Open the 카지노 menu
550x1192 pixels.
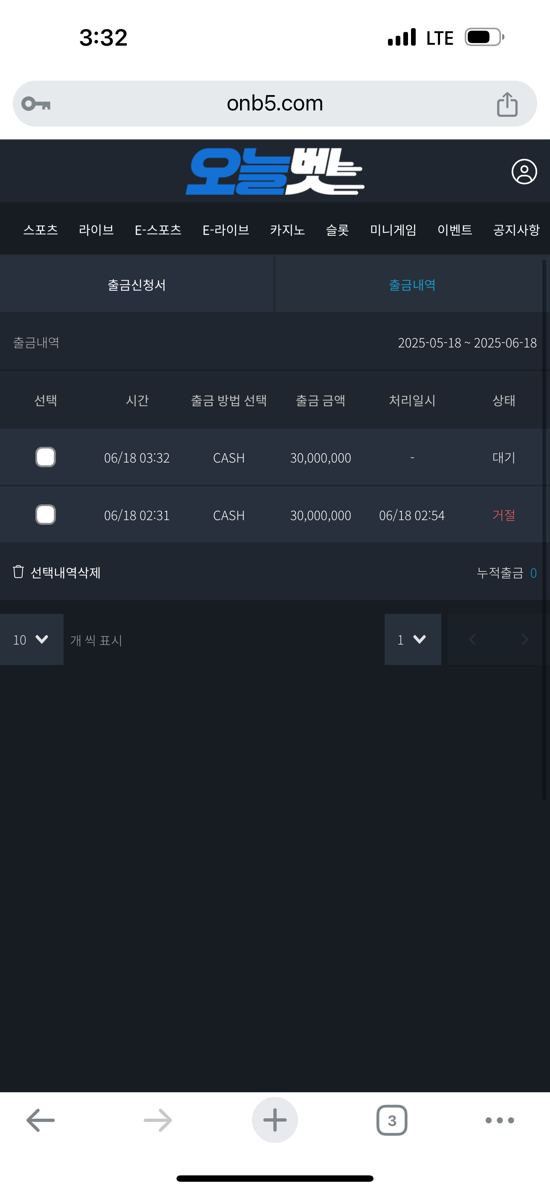tap(287, 229)
